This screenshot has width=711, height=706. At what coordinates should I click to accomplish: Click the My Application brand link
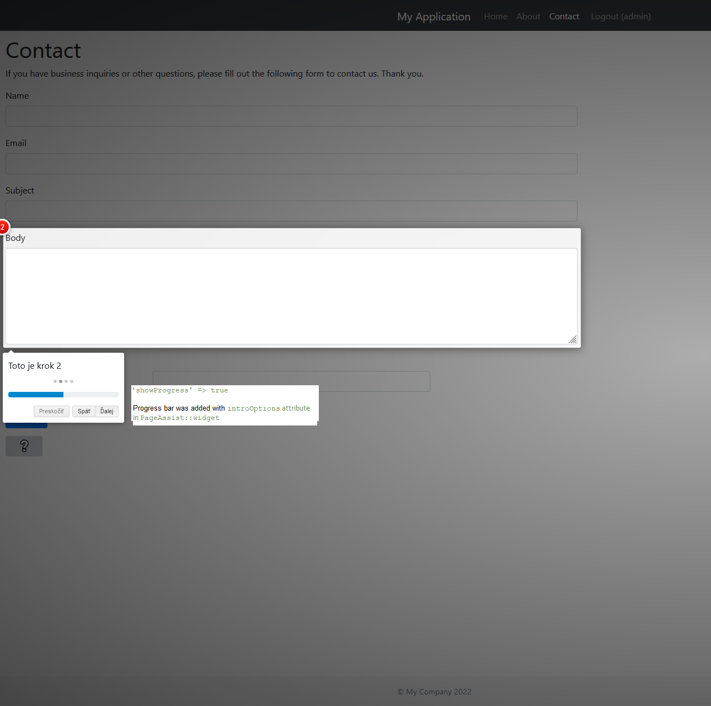(434, 17)
